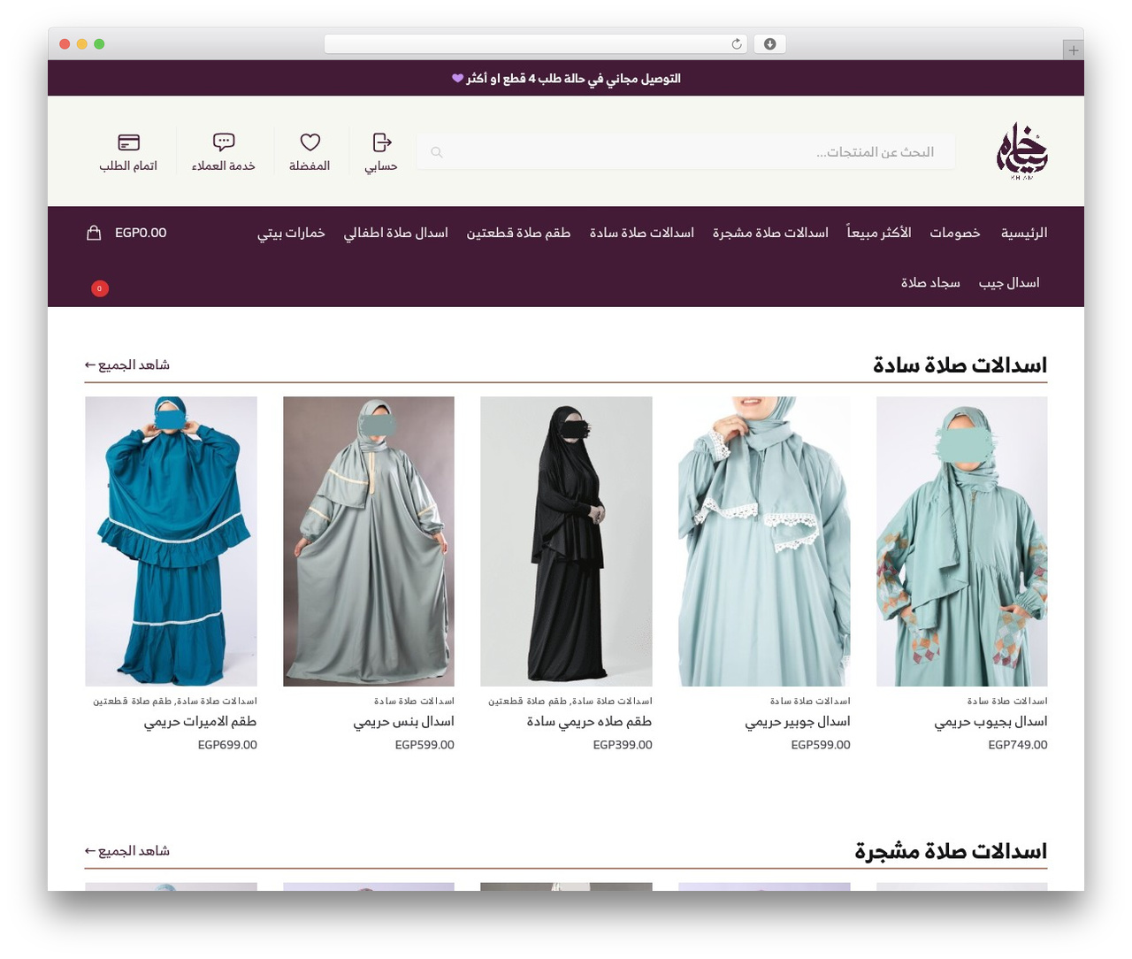Click EGP0.00 cart total
The image size is (1132, 959).
click(141, 233)
